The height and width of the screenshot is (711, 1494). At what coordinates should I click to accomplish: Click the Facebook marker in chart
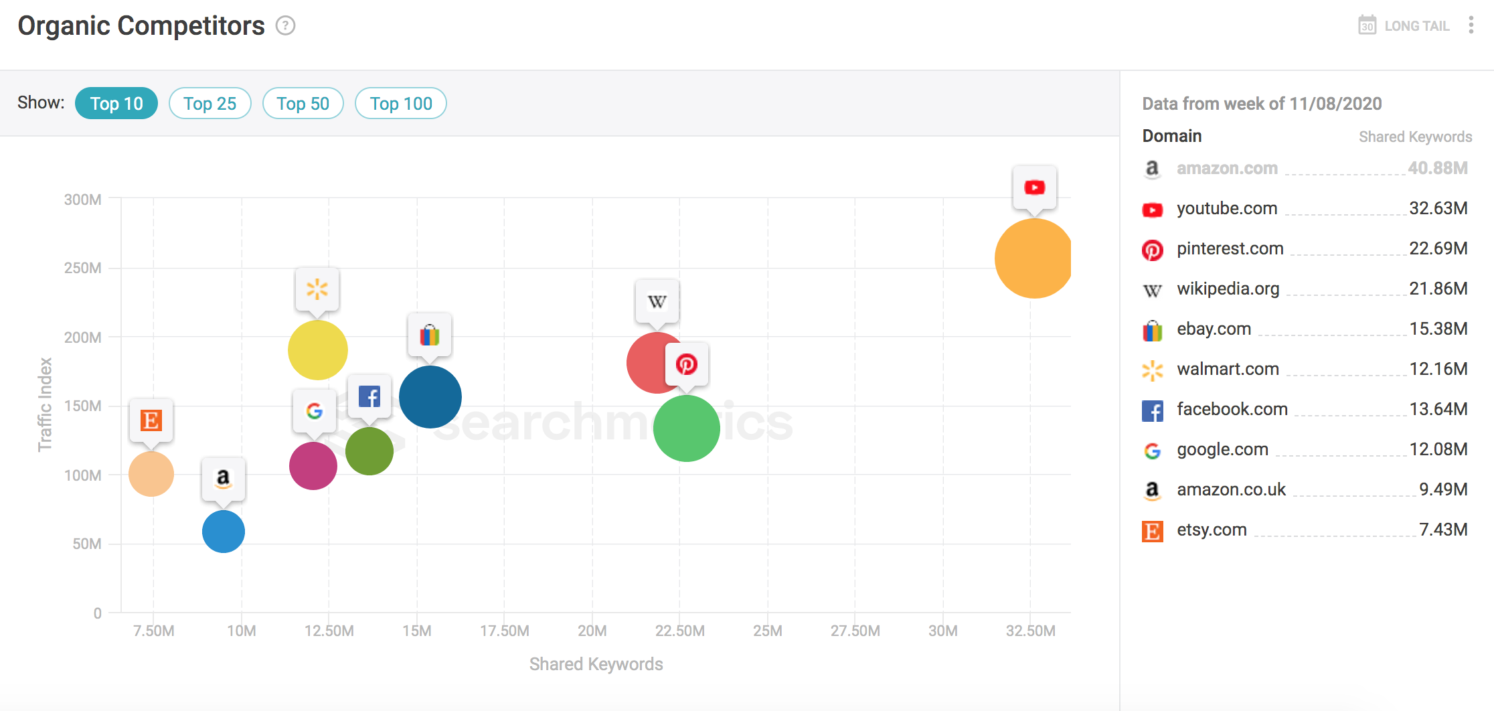[x=369, y=396]
